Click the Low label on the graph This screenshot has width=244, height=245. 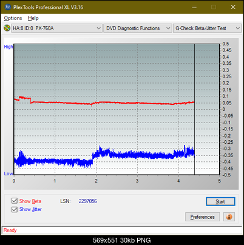click(x=8, y=173)
